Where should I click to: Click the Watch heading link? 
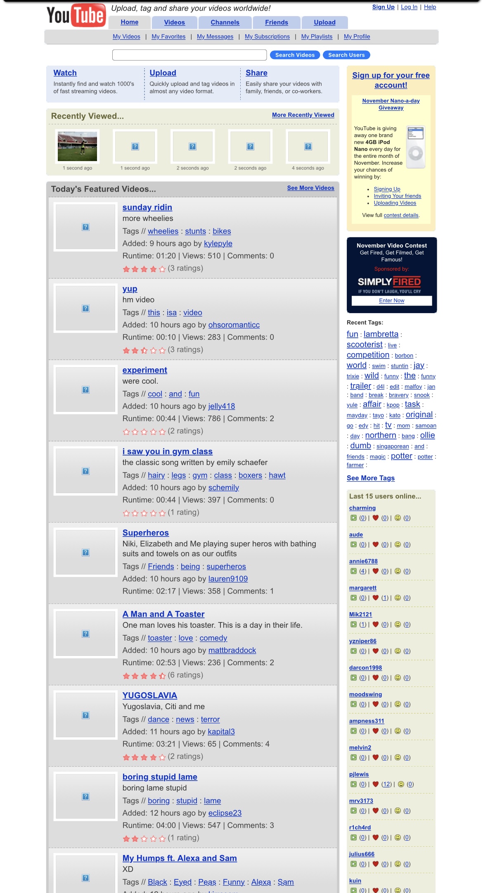click(65, 73)
